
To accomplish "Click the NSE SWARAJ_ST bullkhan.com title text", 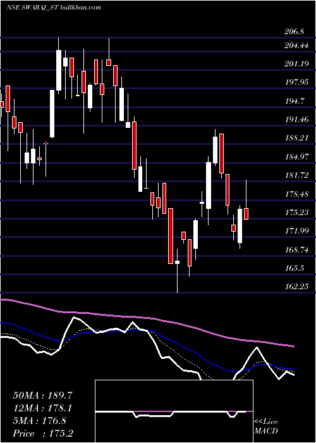I will point(54,8).
